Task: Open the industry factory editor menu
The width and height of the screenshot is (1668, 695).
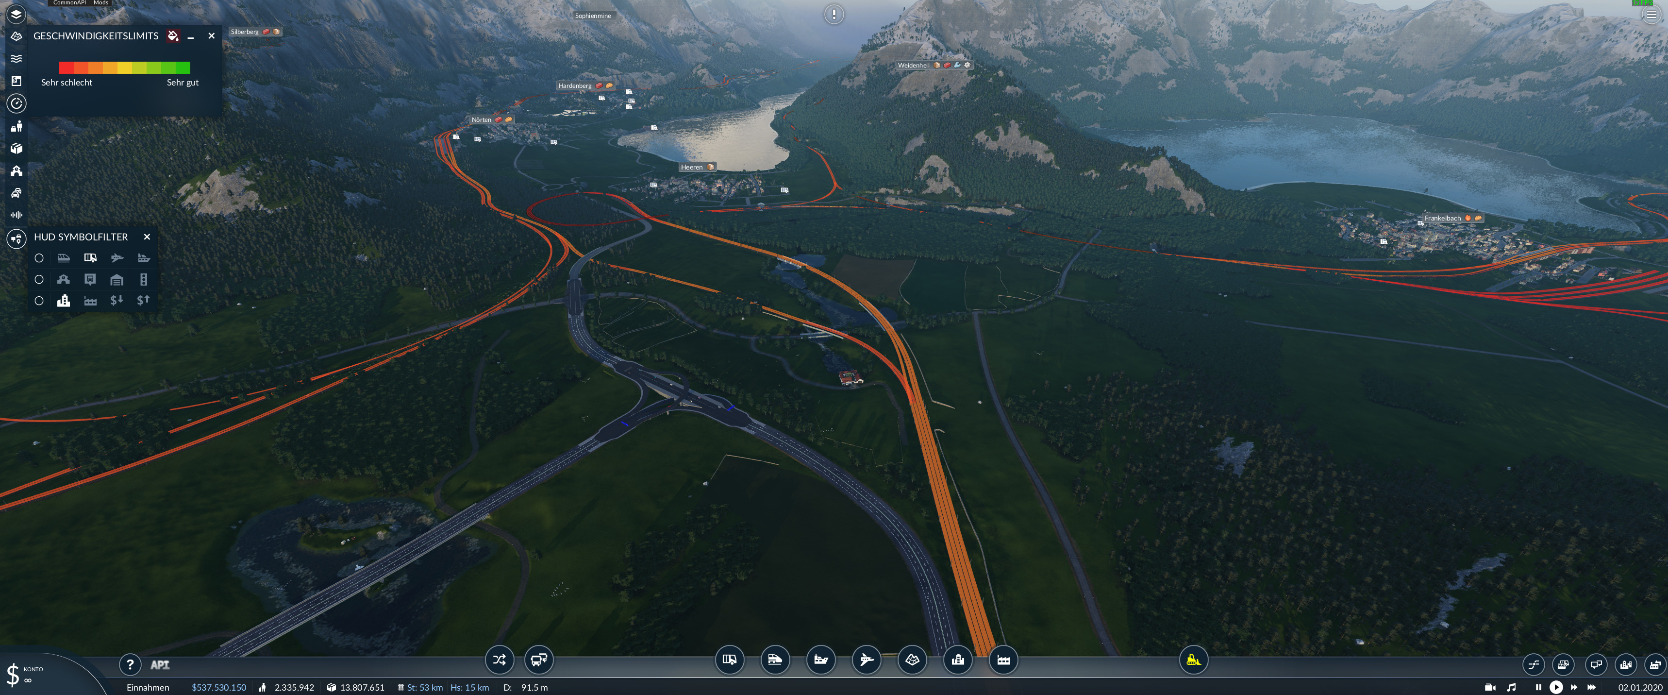Action: [x=1003, y=660]
